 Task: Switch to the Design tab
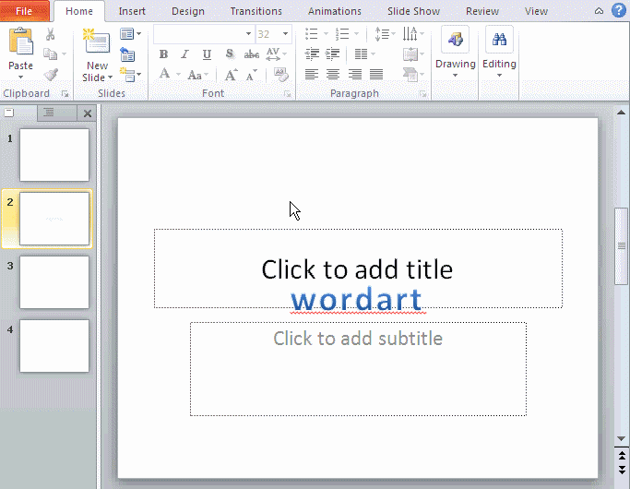[x=188, y=11]
